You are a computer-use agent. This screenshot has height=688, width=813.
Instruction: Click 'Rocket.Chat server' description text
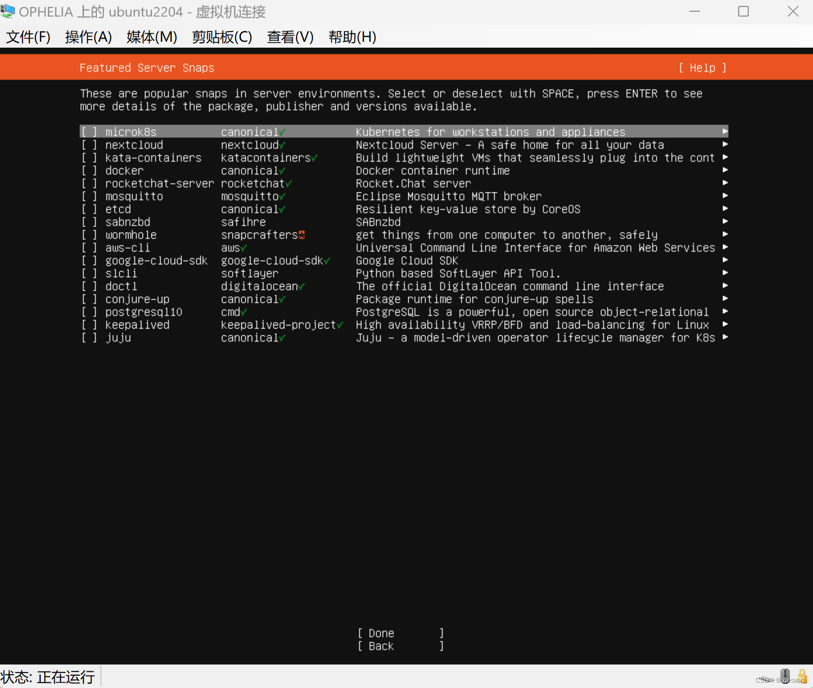pyautogui.click(x=414, y=183)
